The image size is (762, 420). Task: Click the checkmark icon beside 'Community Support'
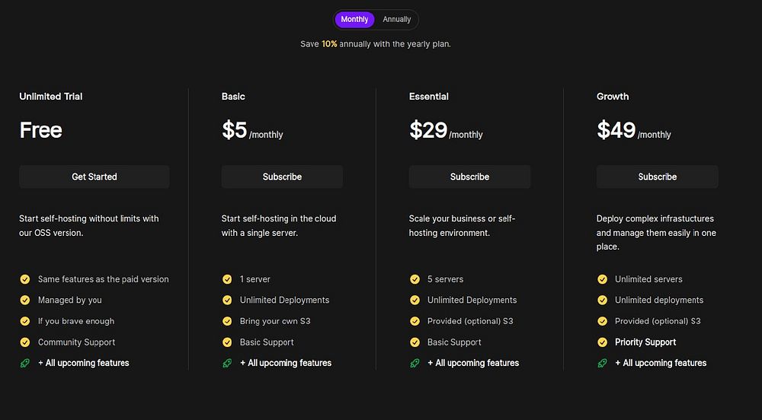(25, 342)
